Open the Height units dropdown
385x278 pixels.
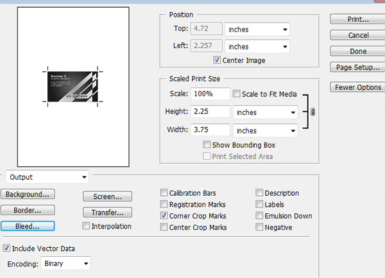(266, 112)
